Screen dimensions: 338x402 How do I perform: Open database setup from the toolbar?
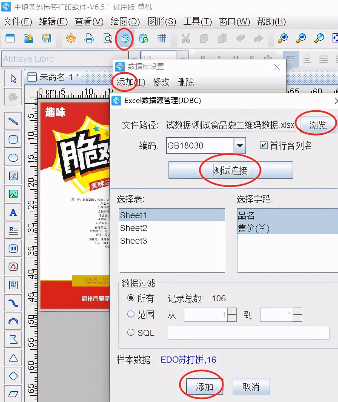(124, 39)
